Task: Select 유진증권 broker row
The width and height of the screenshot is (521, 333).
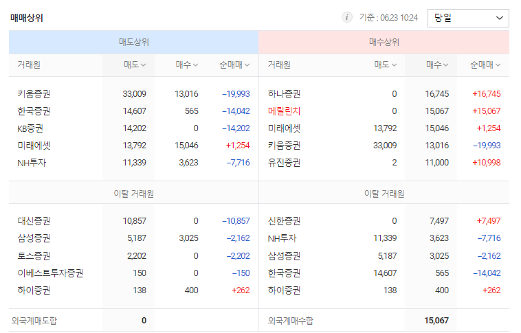Action: pos(384,163)
